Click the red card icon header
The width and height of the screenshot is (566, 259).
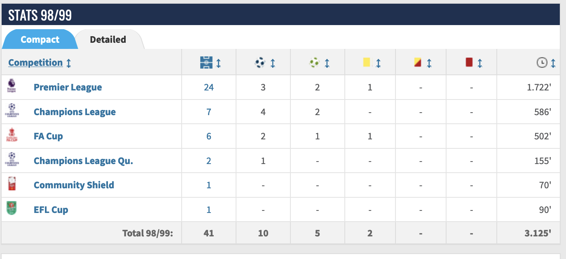click(x=469, y=62)
